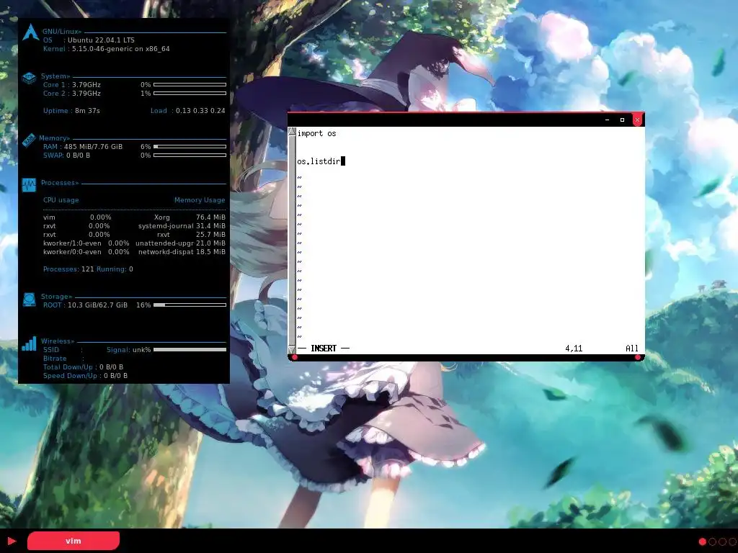Click the terminal vertical scrollbar track
Screen dimensions: 738x553
click(292, 240)
